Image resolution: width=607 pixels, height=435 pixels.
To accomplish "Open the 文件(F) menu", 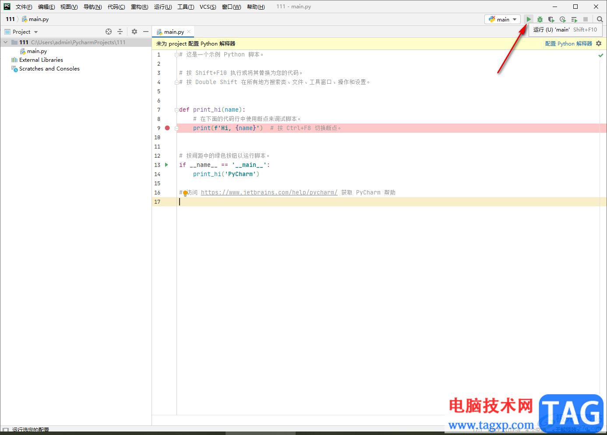I will tap(24, 7).
